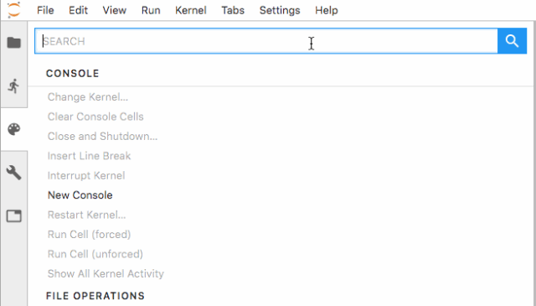Open the Kernel menu
Screen dimensions: 536x306
pyautogui.click(x=191, y=10)
